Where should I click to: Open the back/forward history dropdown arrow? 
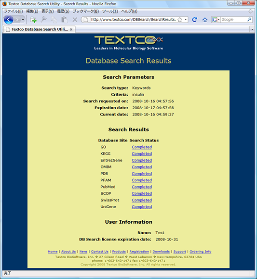tap(23, 20)
